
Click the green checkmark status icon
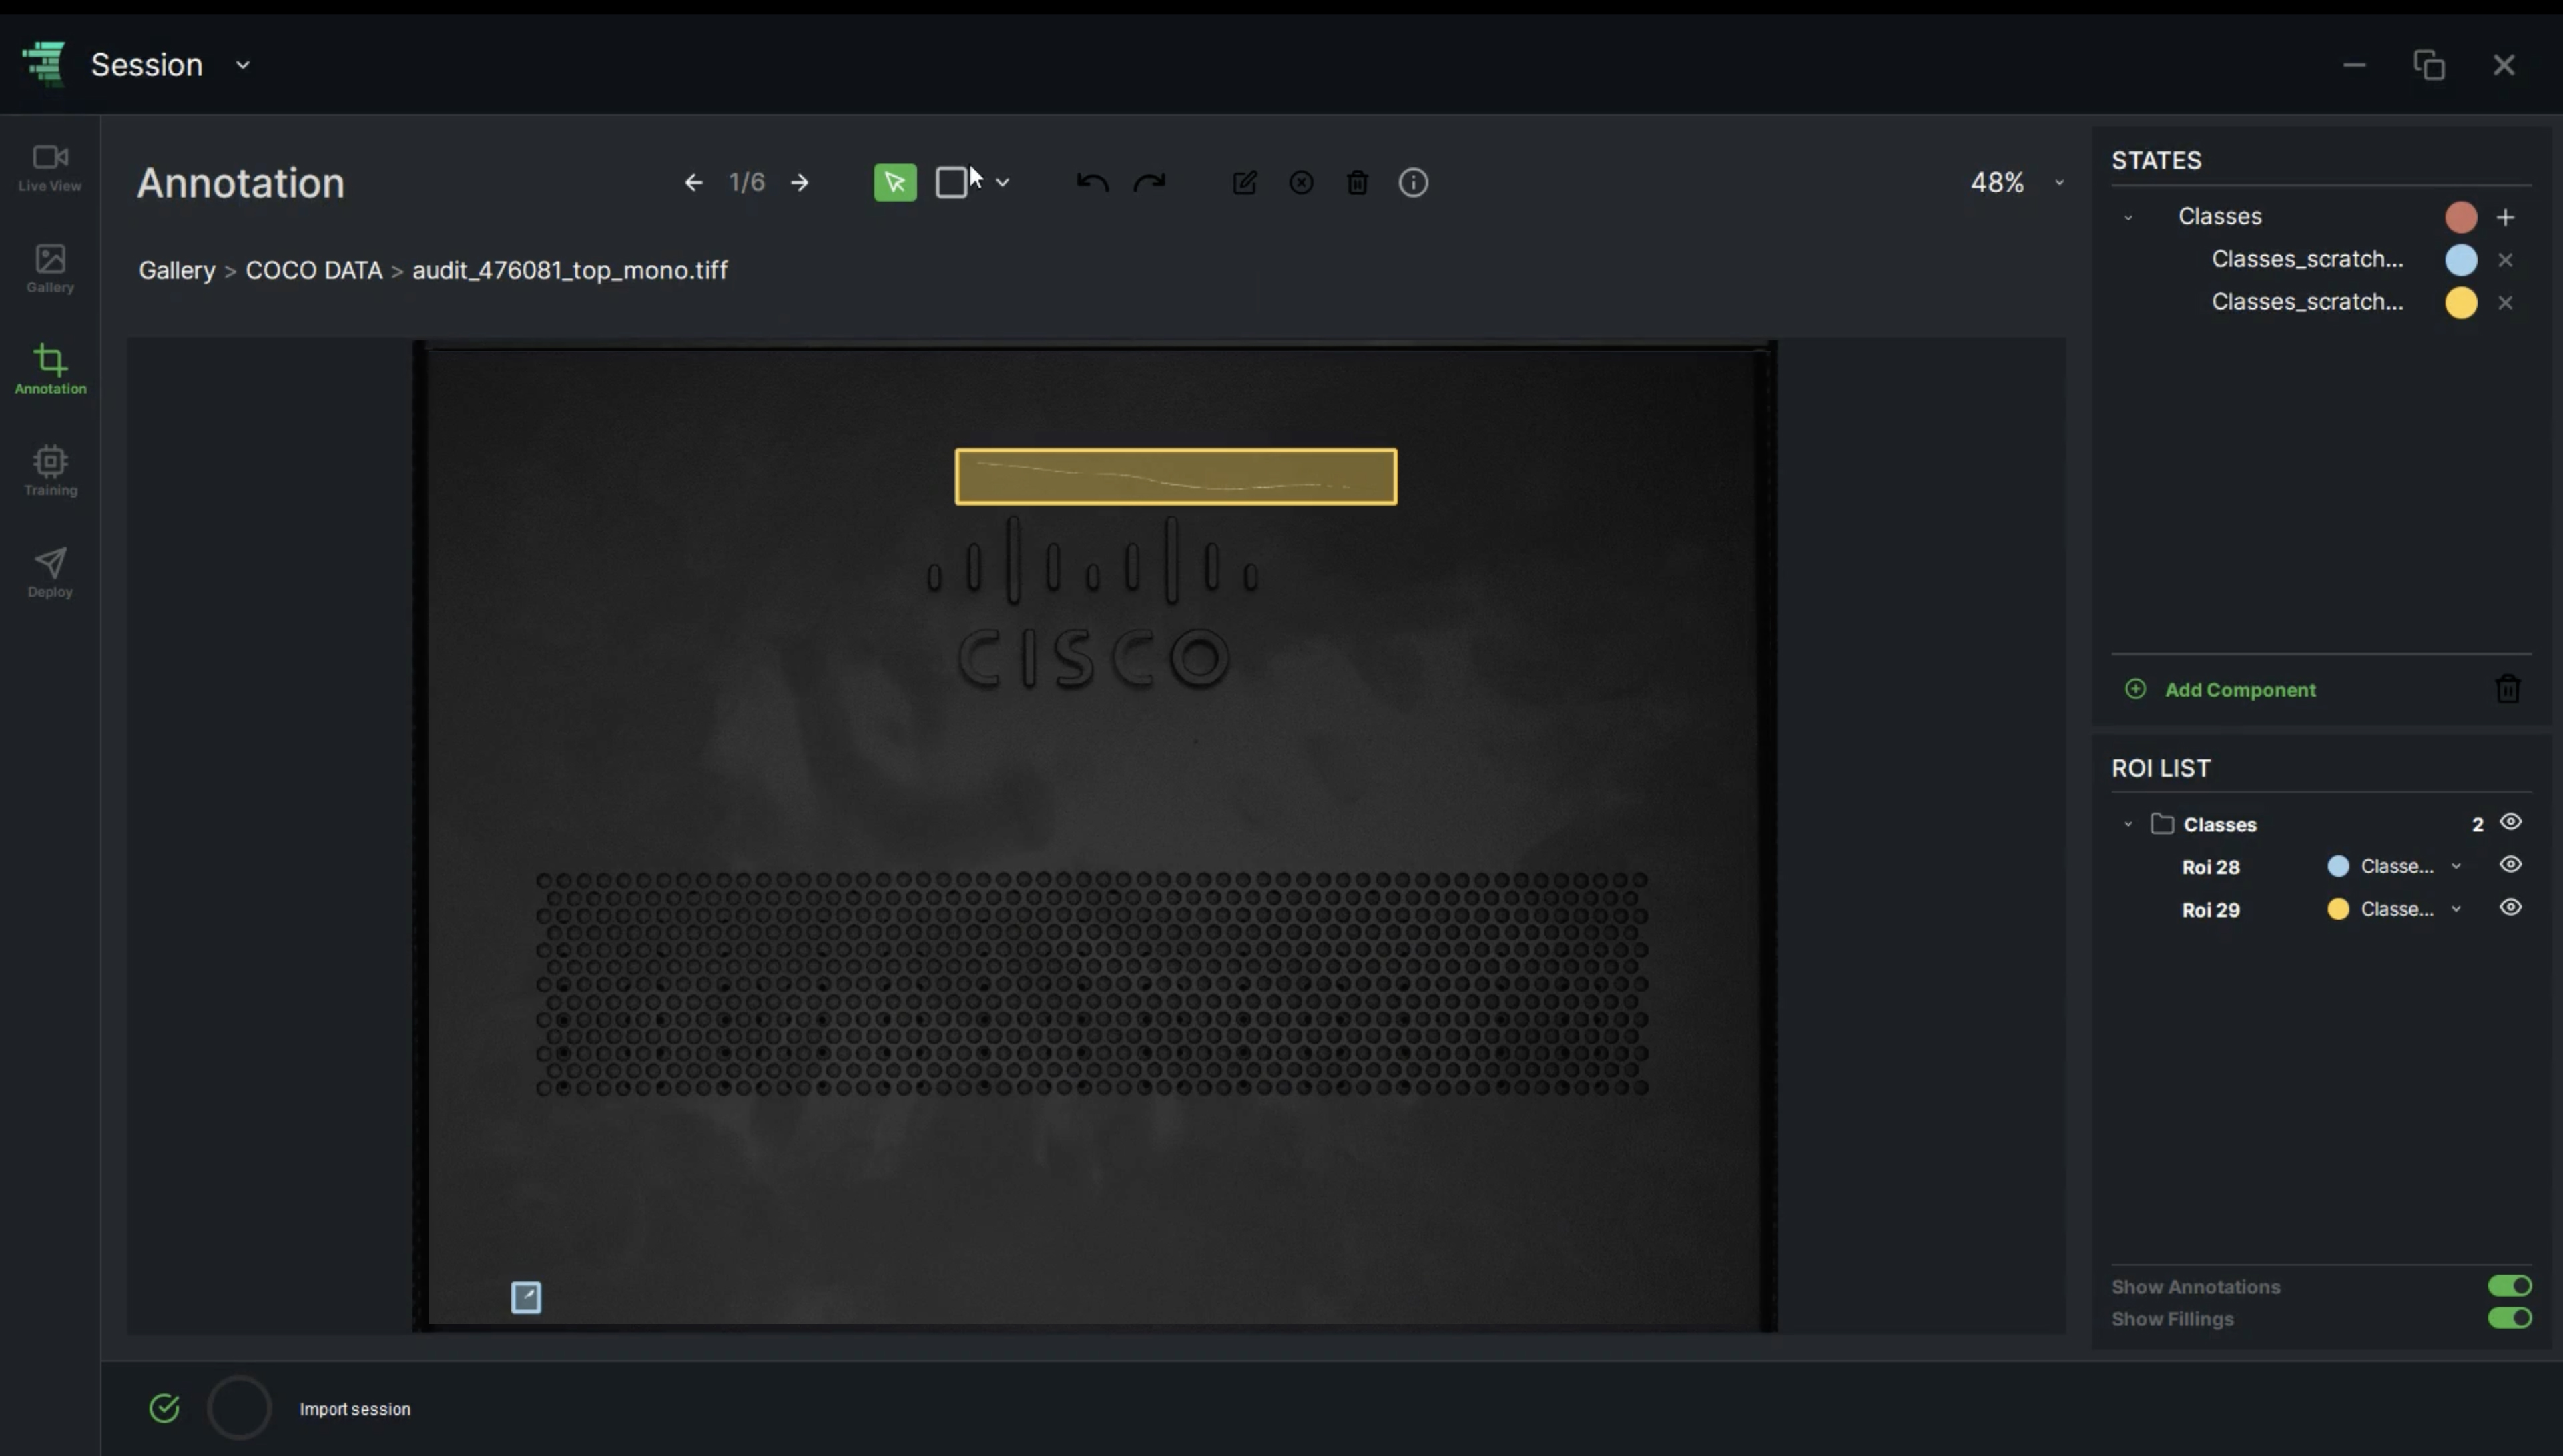pos(164,1409)
